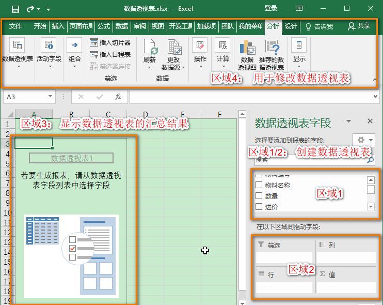Select row 1 header
The width and height of the screenshot is (383, 305).
coord(8,124)
